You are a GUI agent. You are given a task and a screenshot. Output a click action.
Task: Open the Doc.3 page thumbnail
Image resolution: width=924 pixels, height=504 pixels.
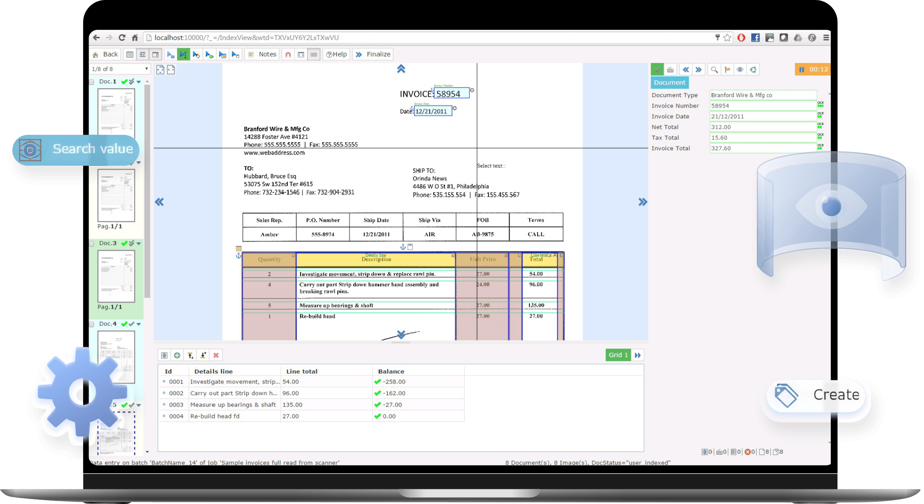coord(116,276)
